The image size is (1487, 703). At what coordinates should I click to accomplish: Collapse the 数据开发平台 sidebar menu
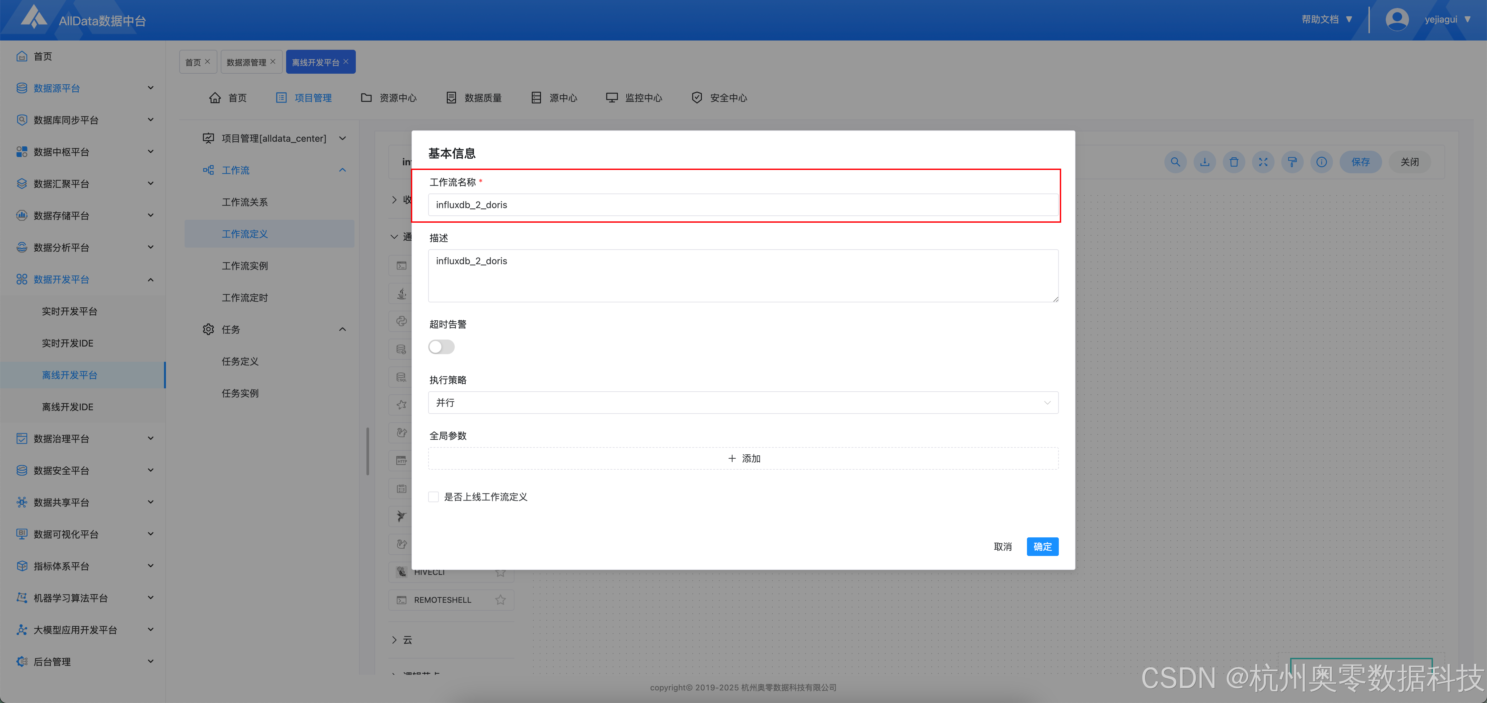coord(151,279)
